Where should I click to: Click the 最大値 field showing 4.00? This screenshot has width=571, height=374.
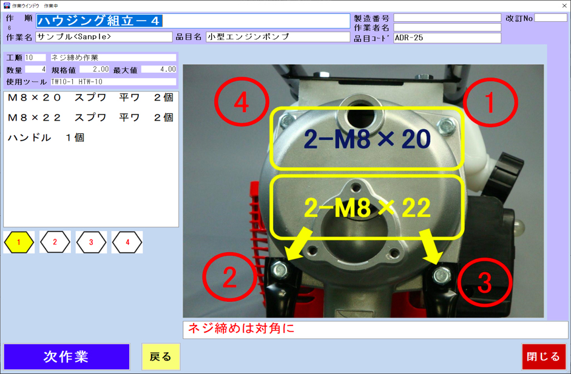(159, 70)
